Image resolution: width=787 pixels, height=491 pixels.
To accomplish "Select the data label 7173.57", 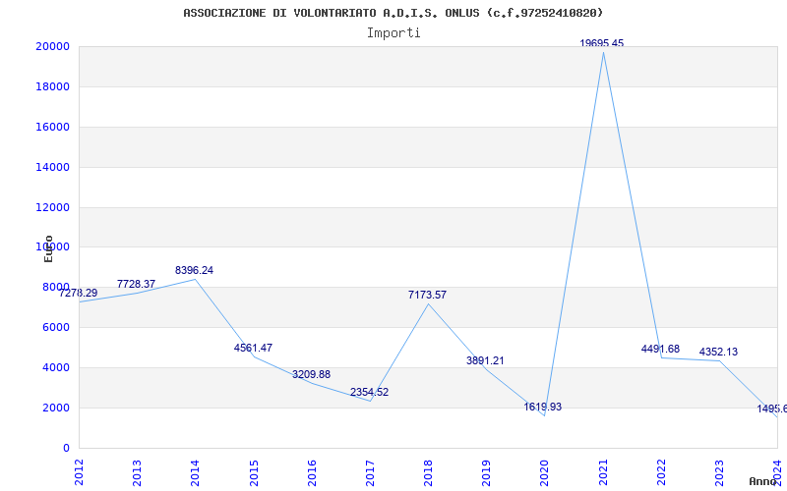I will pos(427,296).
